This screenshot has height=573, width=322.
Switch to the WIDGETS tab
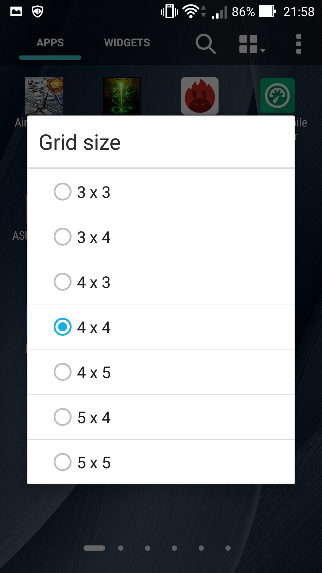point(127,43)
